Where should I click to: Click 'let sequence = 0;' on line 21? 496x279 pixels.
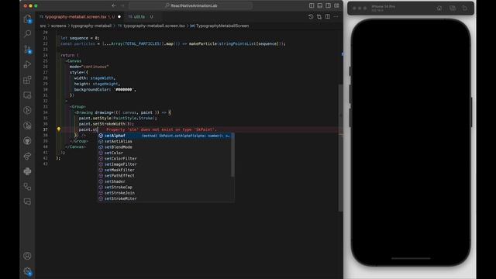(x=80, y=38)
